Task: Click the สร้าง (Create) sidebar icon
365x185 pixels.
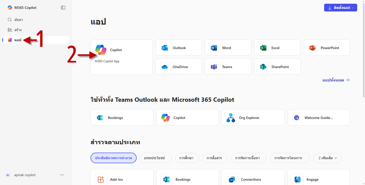Action: tap(10, 30)
